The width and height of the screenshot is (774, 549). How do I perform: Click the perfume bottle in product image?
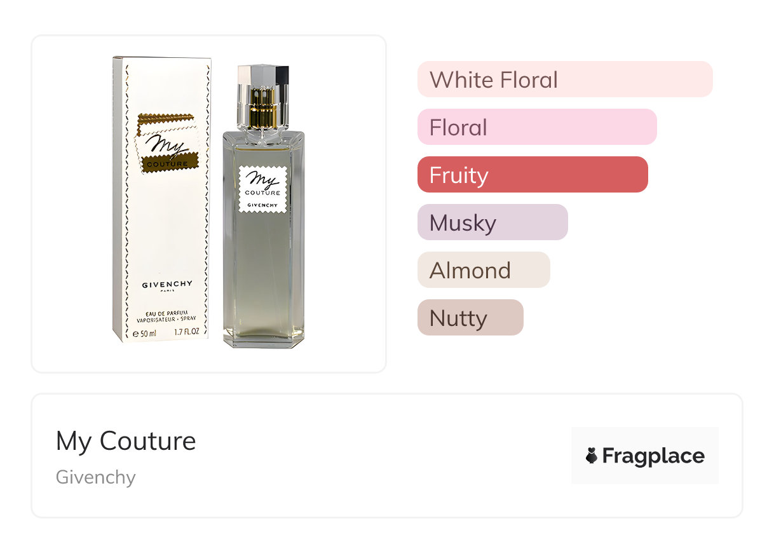(x=264, y=205)
